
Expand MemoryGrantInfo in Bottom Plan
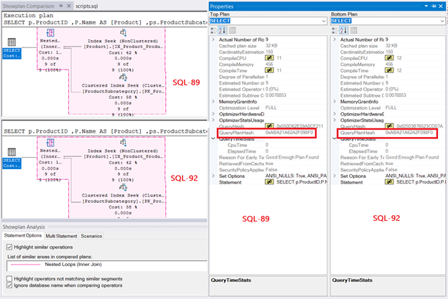(335, 101)
